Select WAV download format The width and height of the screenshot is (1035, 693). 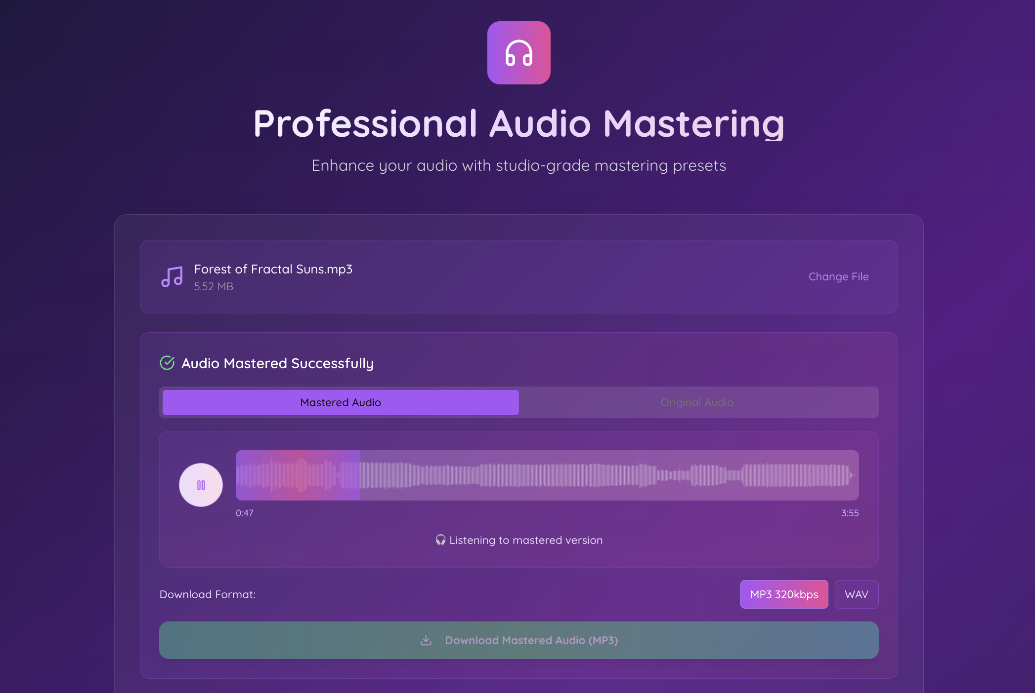pyautogui.click(x=856, y=594)
